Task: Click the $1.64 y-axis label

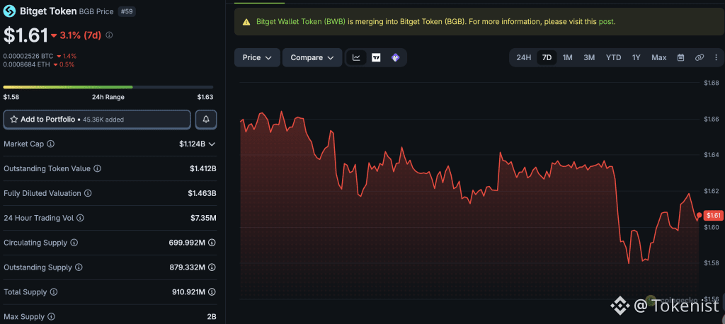Action: tap(711, 155)
